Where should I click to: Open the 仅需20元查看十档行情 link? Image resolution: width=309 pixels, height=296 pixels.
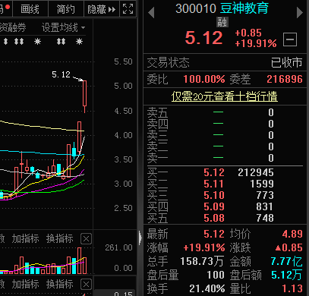pos(225,96)
